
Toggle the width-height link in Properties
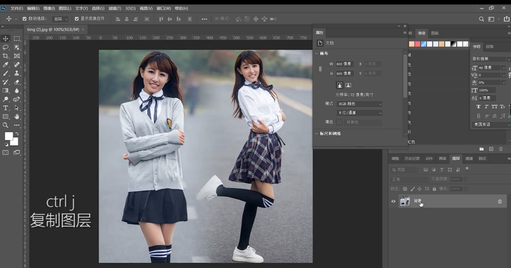pos(320,69)
